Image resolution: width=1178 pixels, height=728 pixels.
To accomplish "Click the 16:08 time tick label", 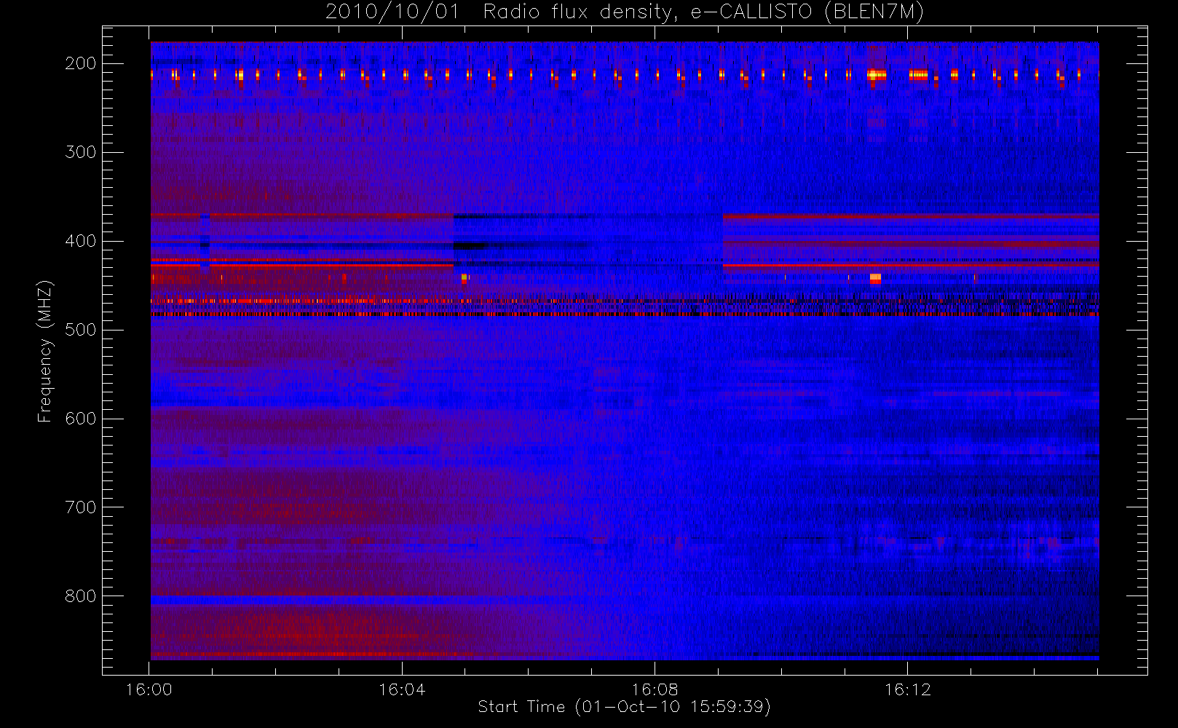I will point(655,689).
